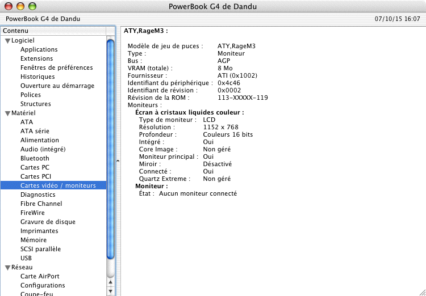
Task: Click the VRAM value 8 Mo
Action: (225, 69)
